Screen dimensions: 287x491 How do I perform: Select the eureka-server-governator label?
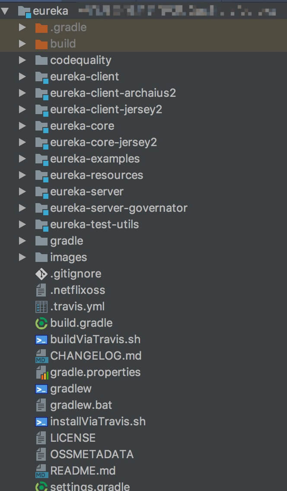click(x=118, y=208)
